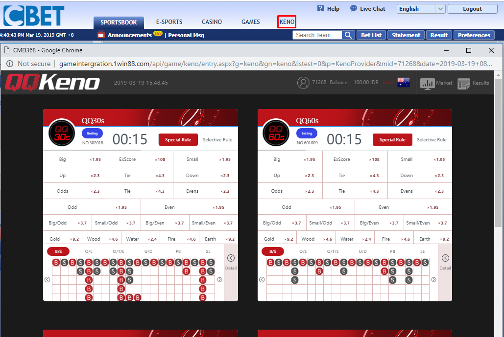Click QQ60s history left arrow
The height and width of the screenshot is (337, 504).
point(262,280)
